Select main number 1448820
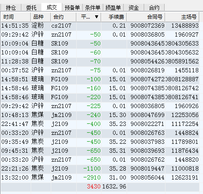The image size is (203, 194). pos(187,160)
